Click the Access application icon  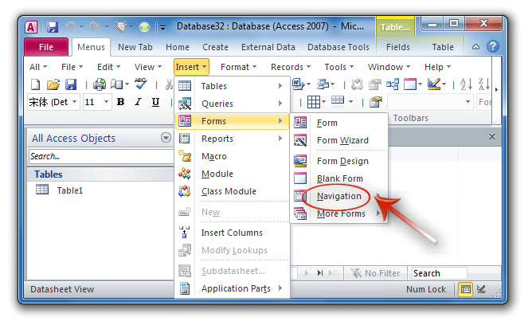[31, 27]
